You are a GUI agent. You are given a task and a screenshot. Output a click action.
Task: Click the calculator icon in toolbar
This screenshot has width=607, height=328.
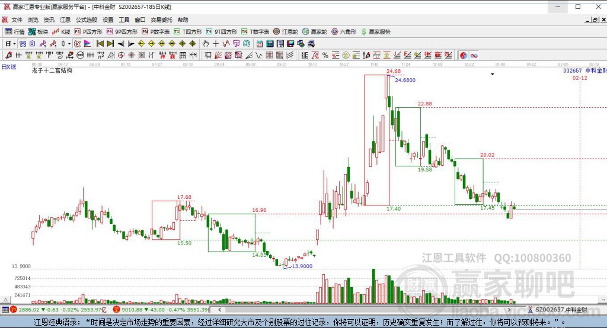pos(270,43)
